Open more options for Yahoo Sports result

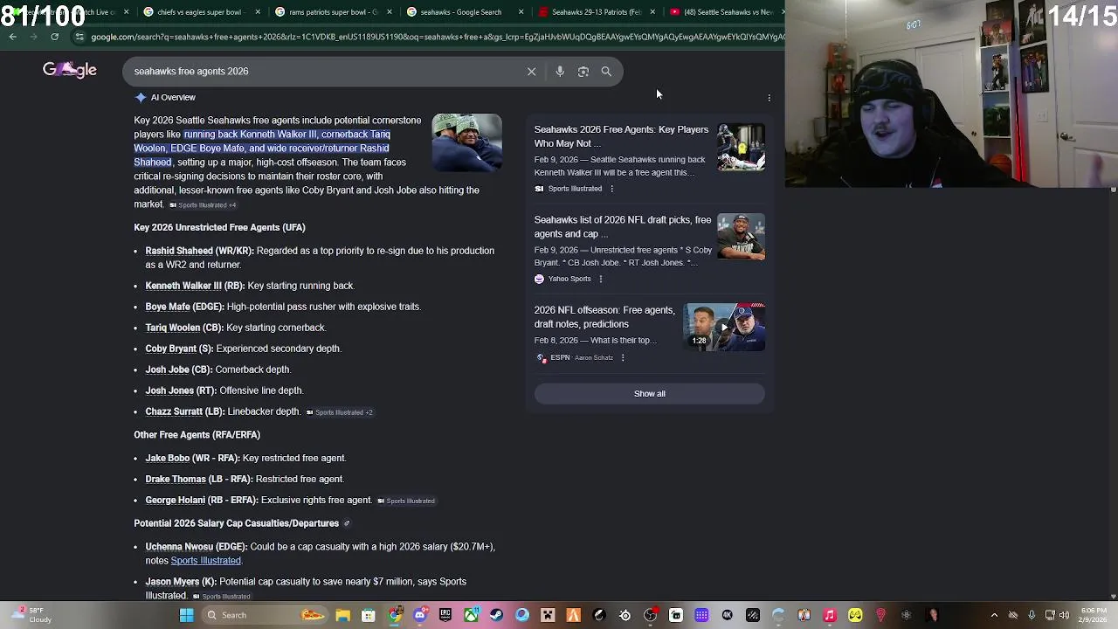pyautogui.click(x=600, y=279)
